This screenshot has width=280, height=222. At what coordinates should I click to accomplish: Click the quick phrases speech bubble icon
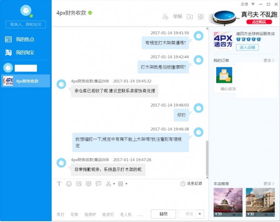coord(98,184)
